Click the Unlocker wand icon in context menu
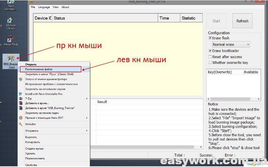 (21, 124)
